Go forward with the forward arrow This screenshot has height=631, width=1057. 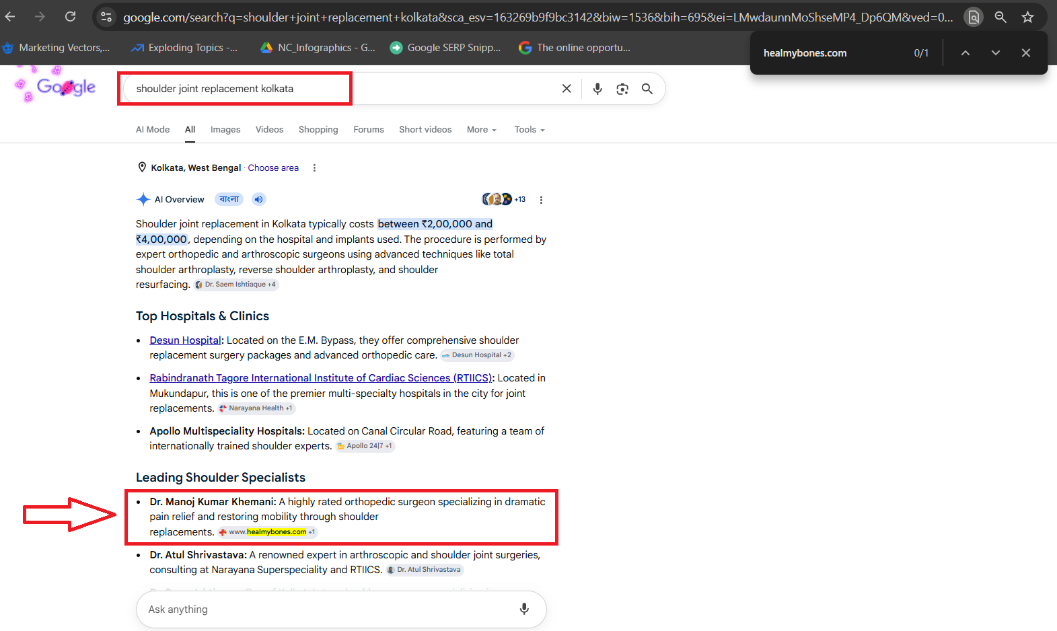point(40,17)
